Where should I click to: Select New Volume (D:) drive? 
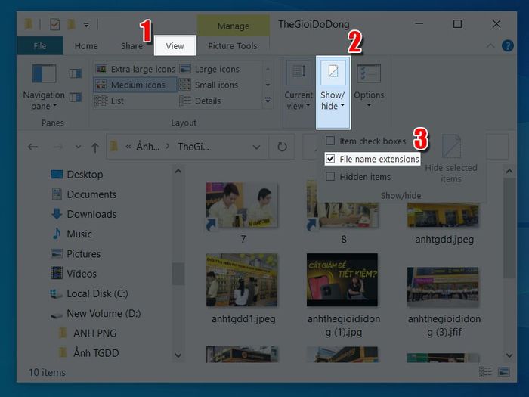tap(95, 313)
